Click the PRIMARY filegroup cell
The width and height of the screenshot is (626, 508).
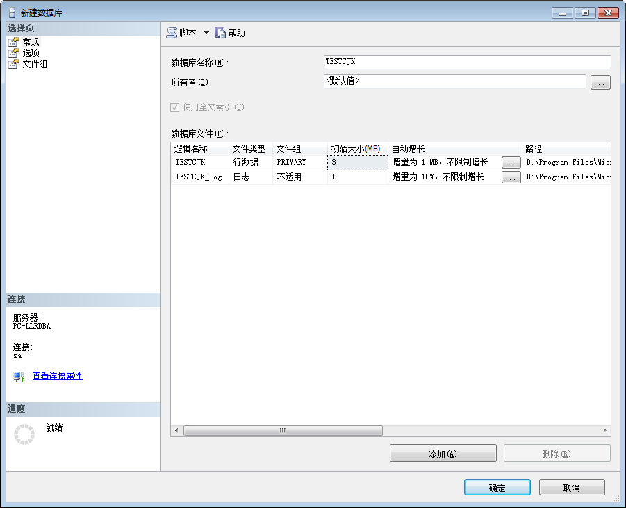tap(300, 162)
